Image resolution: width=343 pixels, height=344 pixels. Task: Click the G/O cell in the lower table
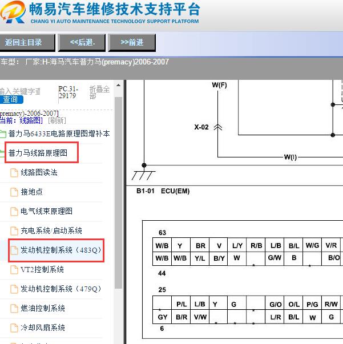coord(275,304)
